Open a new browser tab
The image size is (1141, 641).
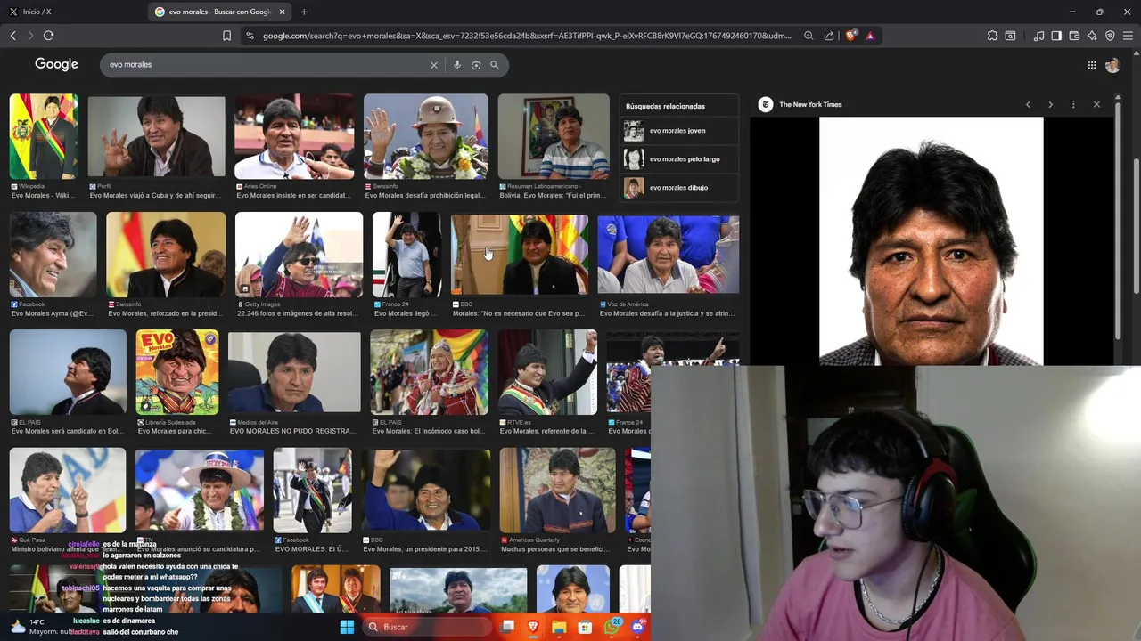tap(304, 12)
